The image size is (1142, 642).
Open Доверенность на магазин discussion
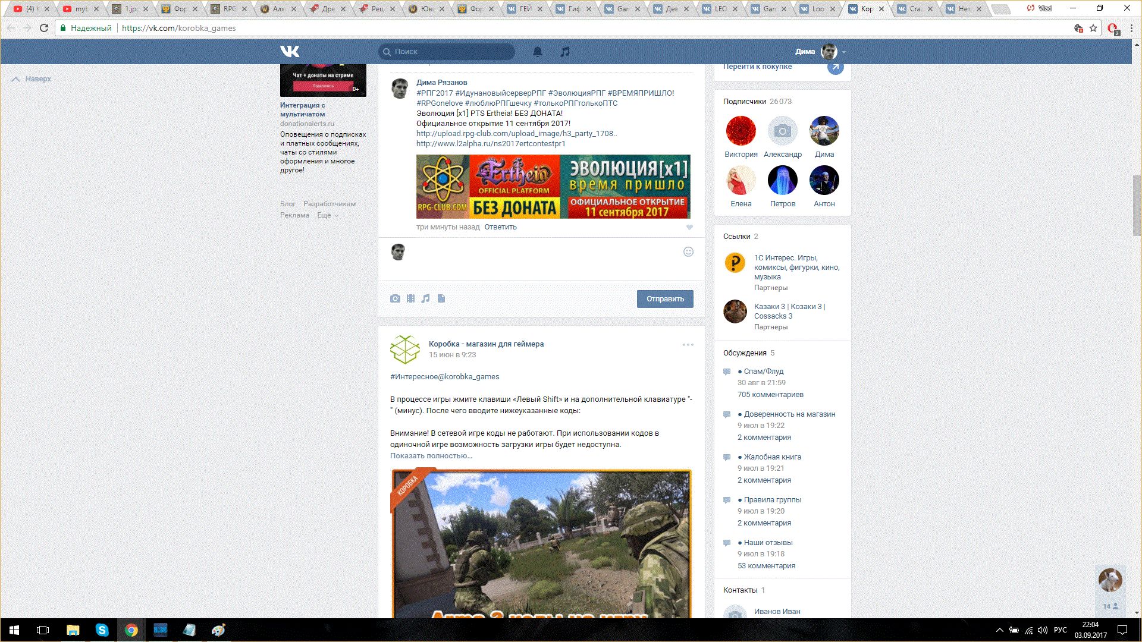(789, 414)
